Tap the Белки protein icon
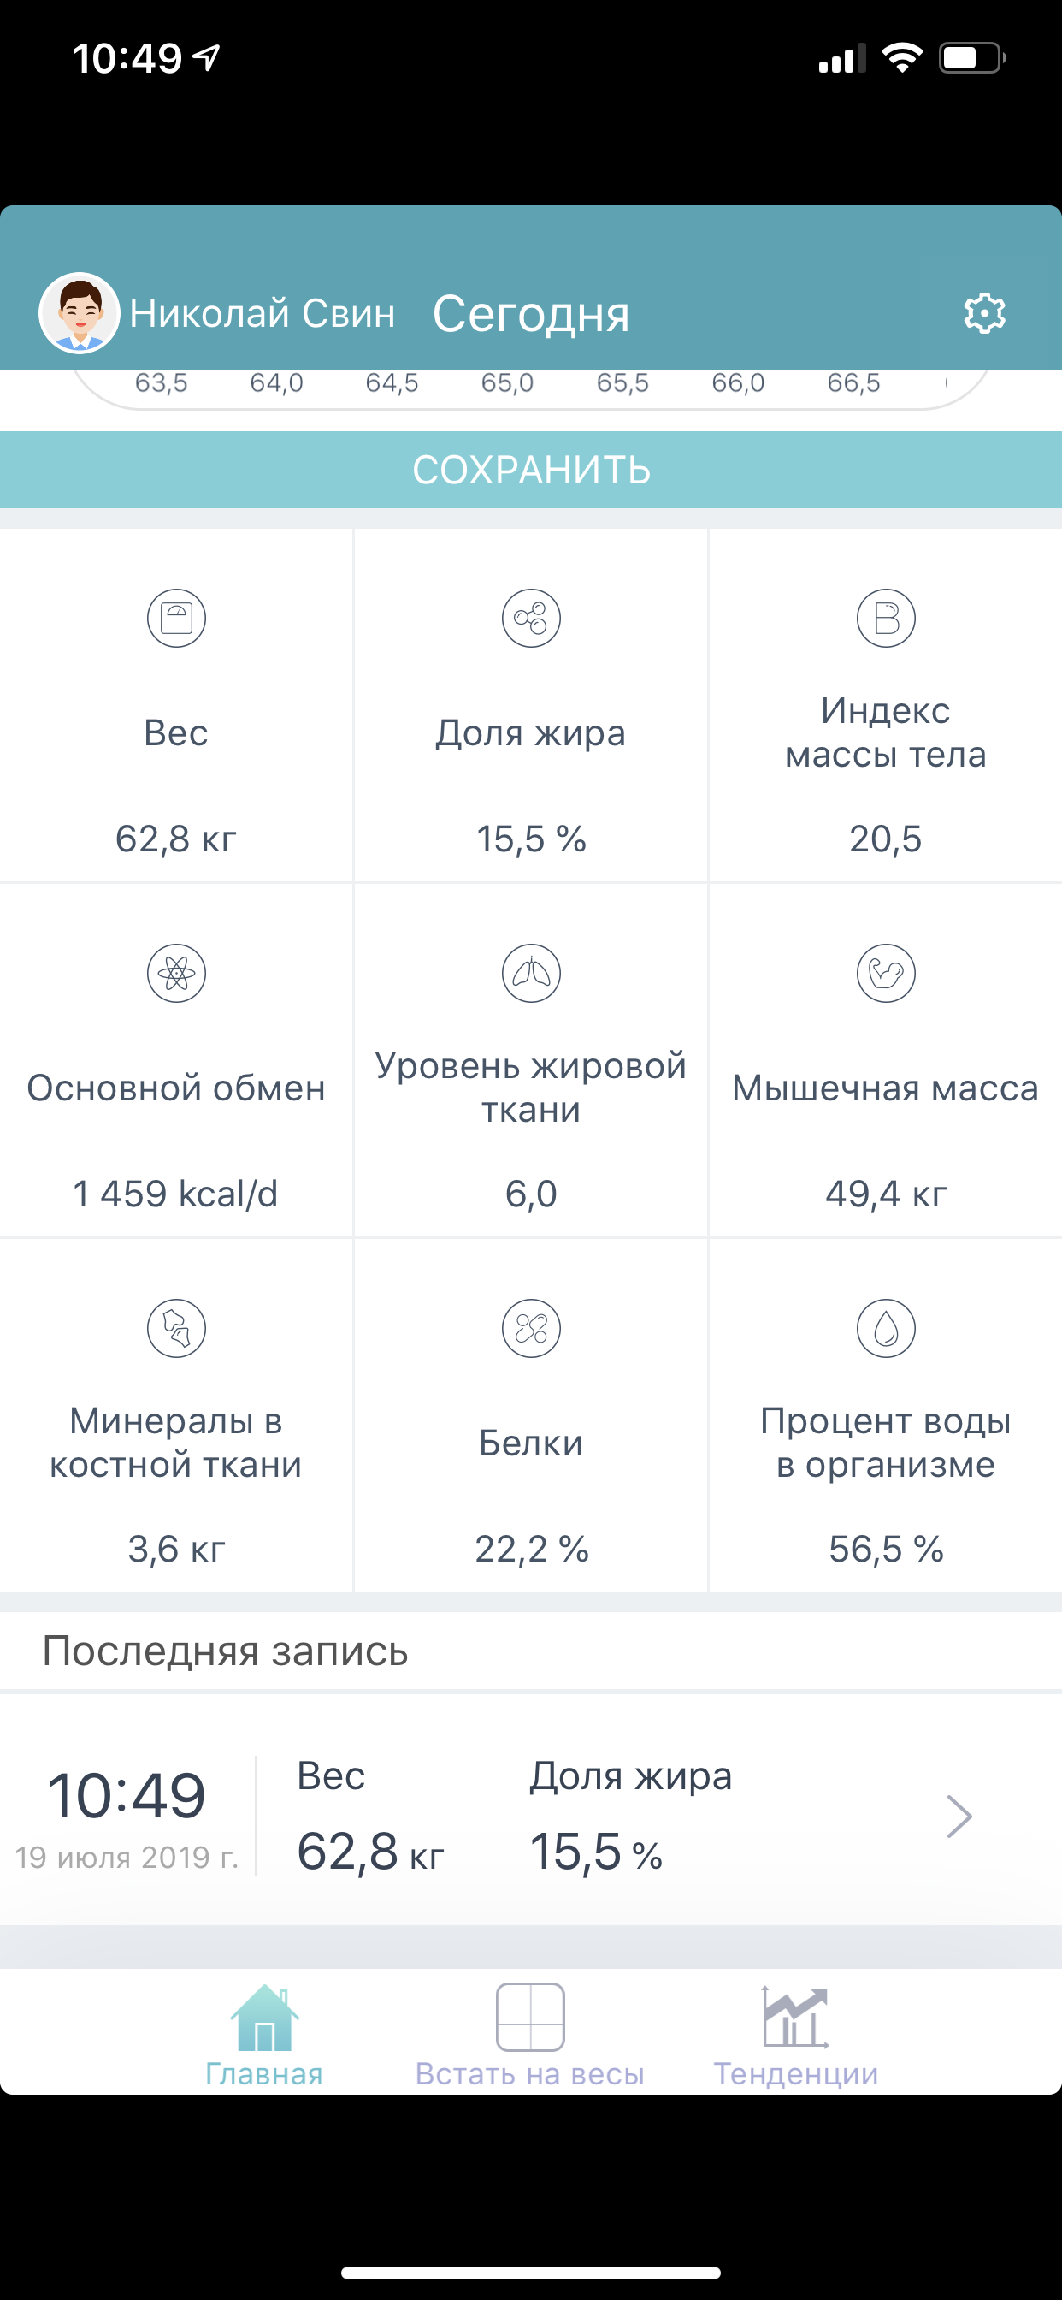The width and height of the screenshot is (1062, 2300). [x=531, y=1328]
